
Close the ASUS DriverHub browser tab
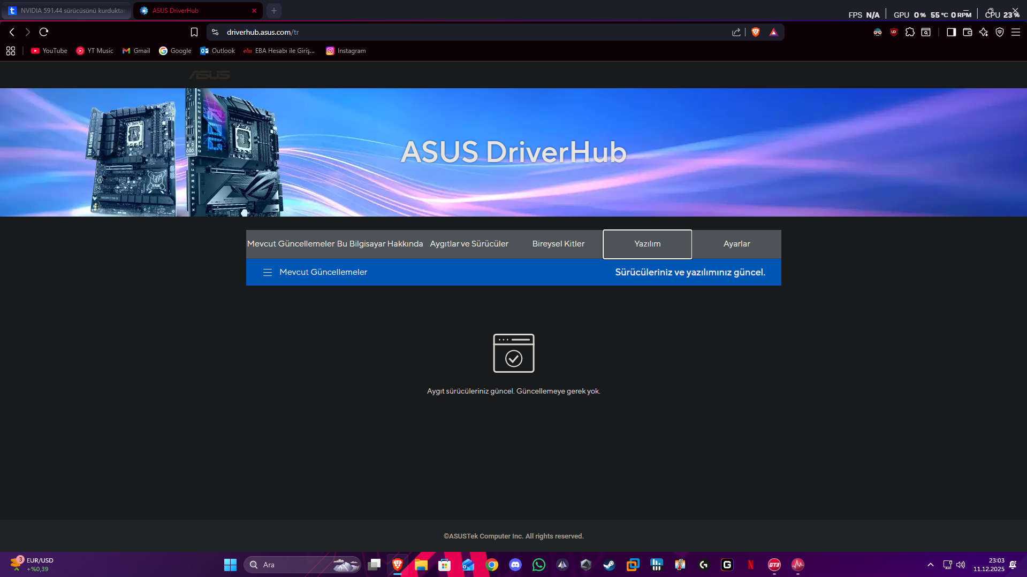click(x=254, y=11)
